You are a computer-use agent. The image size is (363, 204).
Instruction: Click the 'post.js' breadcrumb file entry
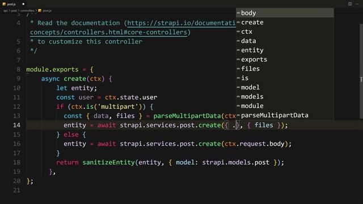coord(45,11)
